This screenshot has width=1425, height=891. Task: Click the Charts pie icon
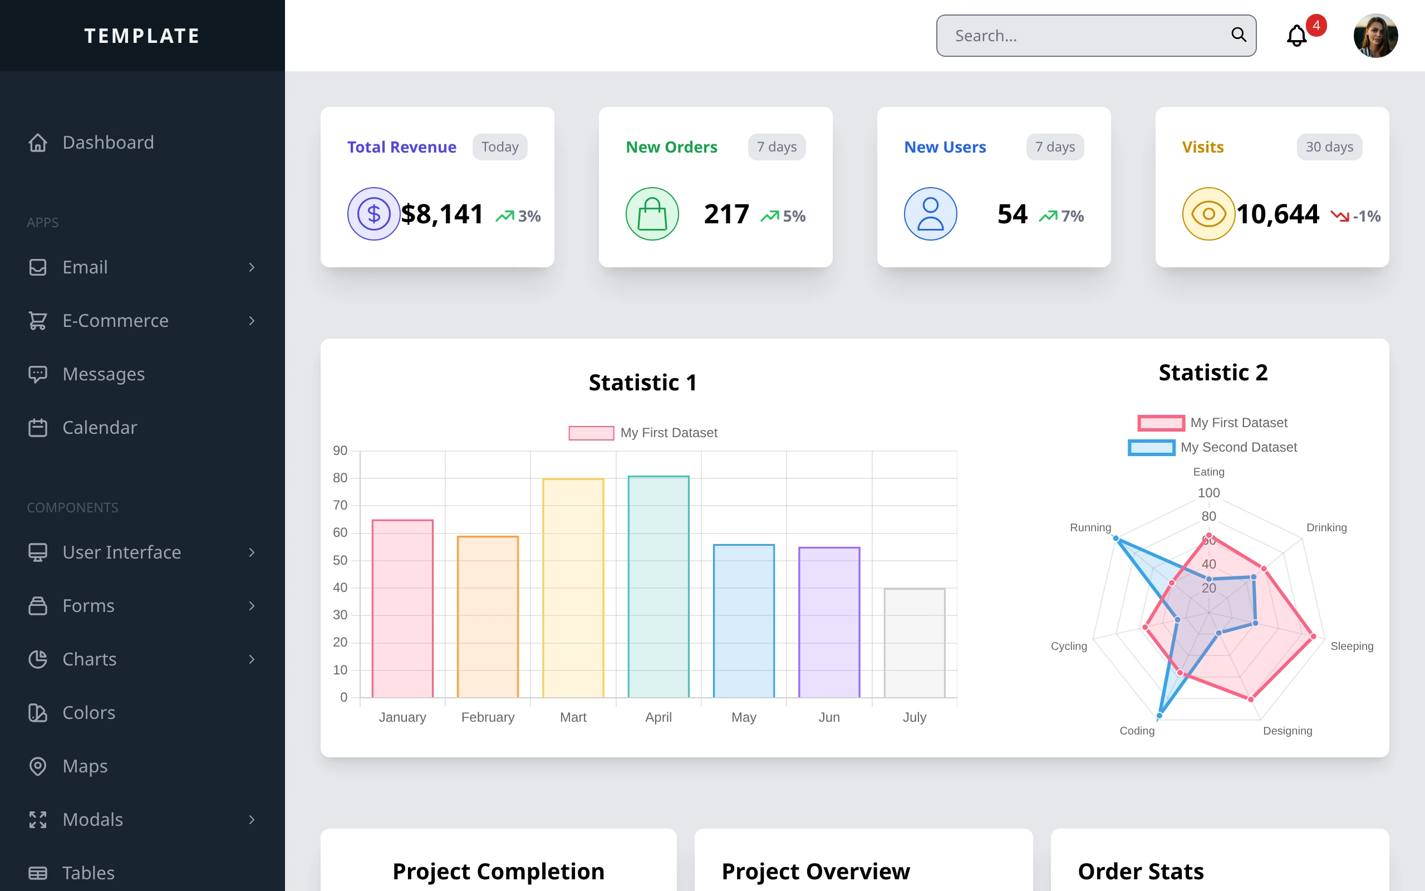point(38,659)
